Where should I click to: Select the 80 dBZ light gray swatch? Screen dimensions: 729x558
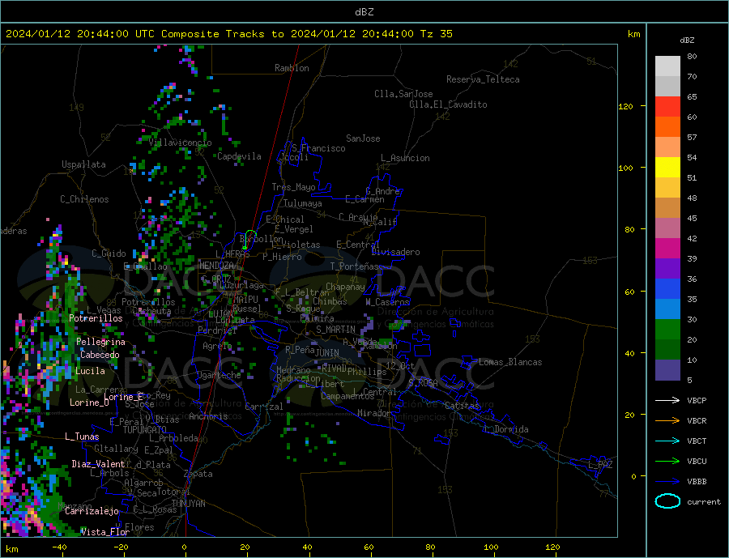(667, 66)
